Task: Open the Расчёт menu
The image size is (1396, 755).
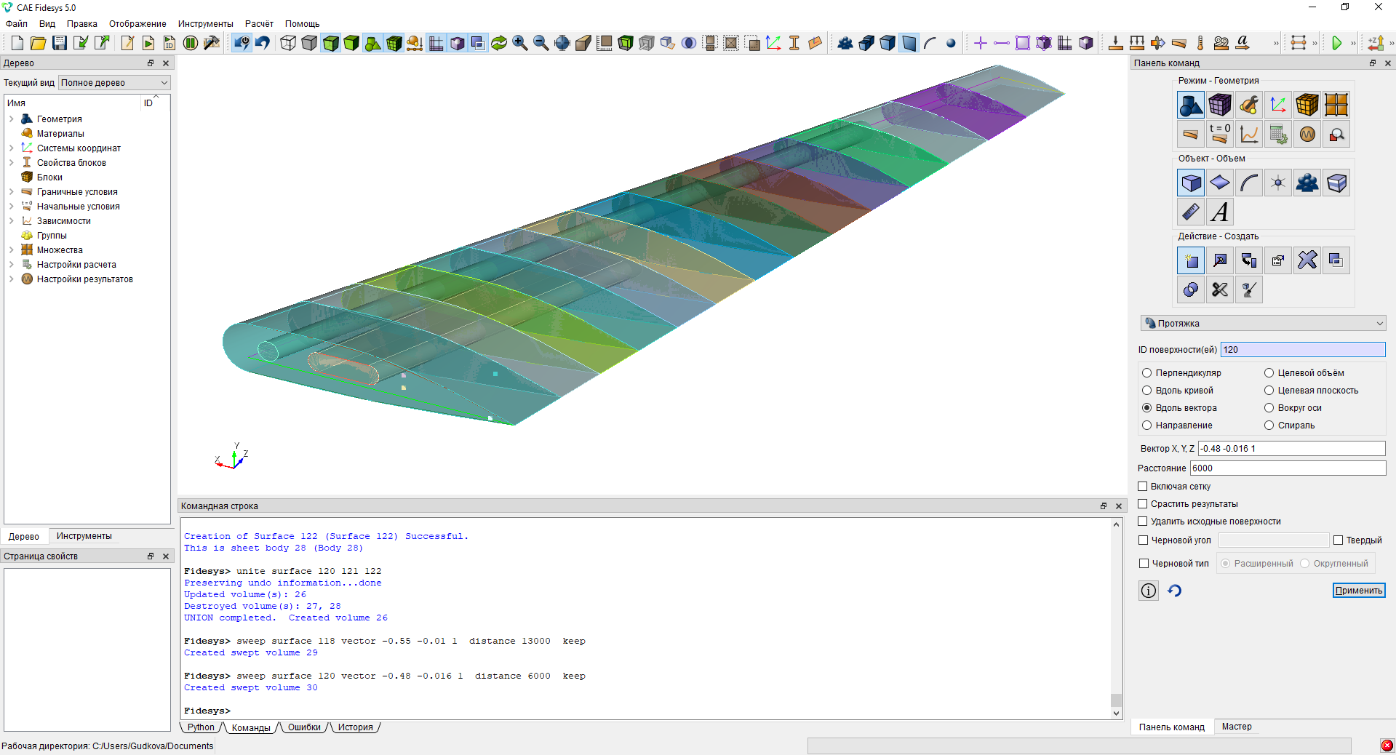Action: pyautogui.click(x=259, y=24)
